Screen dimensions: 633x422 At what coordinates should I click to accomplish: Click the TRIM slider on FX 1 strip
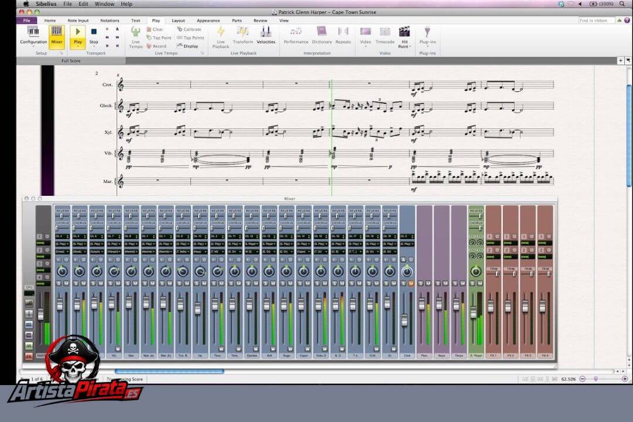click(497, 274)
